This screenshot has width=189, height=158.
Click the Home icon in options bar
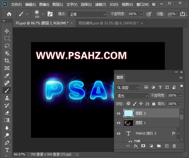[9, 14]
